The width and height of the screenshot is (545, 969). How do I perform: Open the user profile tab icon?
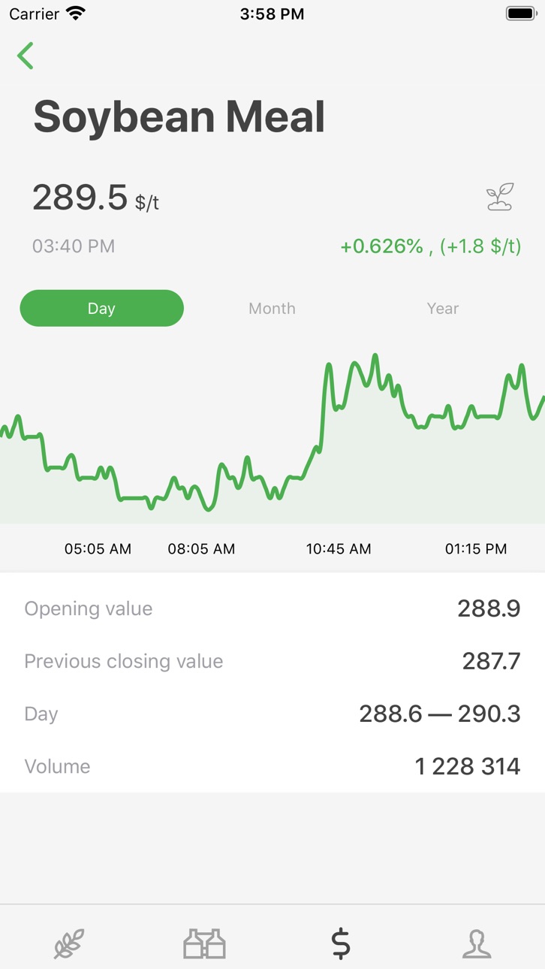[x=477, y=943]
